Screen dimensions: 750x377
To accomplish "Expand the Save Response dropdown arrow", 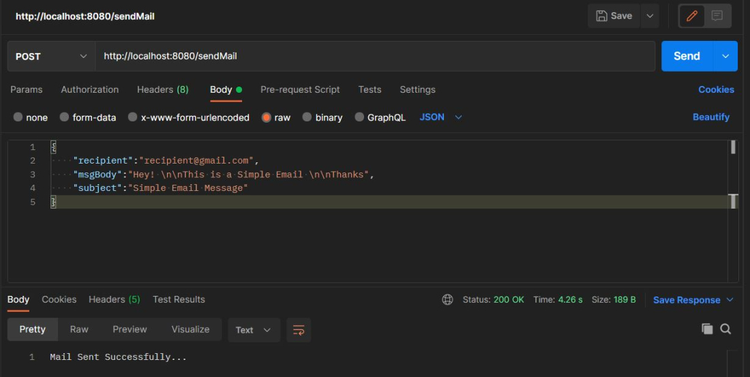I will (730, 300).
